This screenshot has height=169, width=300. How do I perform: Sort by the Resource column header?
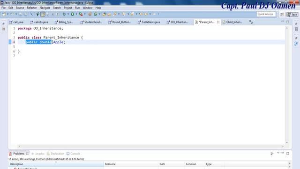click(131, 164)
